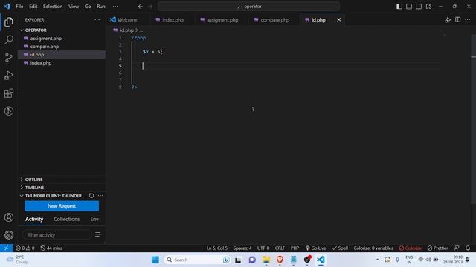This screenshot has height=267, width=476.
Task: Open the filter activity options menu icon
Action: (98, 234)
